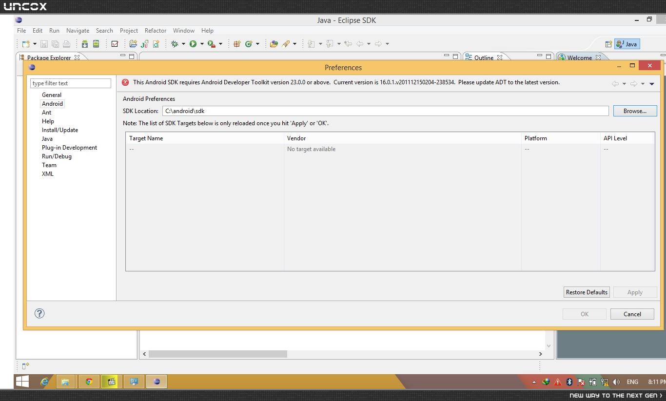Click the Open Perspective icon
666x401 pixels.
coord(608,44)
